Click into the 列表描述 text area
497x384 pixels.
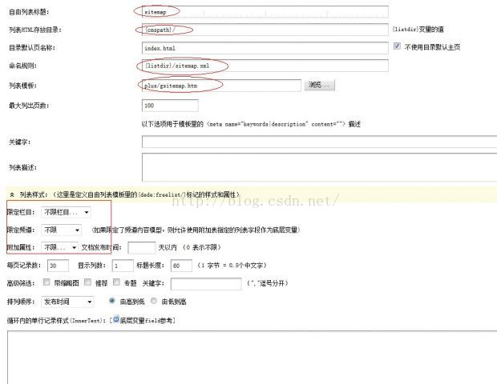319,167
